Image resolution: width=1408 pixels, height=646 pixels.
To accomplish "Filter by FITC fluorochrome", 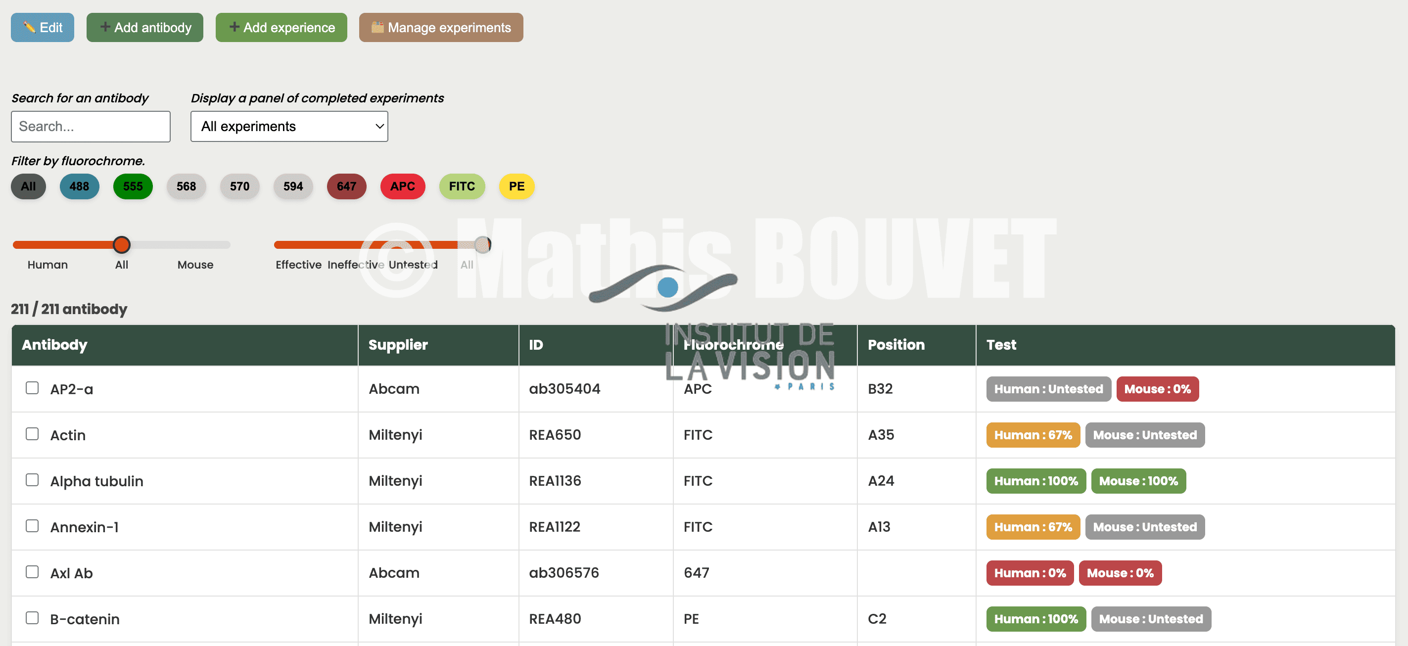I will [462, 186].
